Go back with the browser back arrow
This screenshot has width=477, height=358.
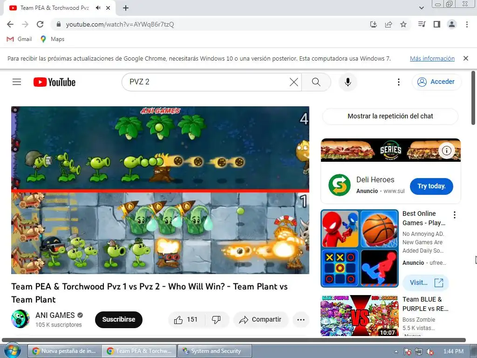10,24
